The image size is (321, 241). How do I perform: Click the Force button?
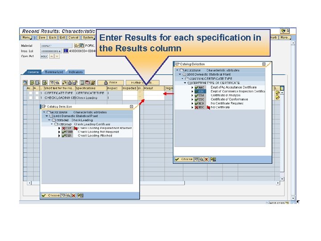(x=111, y=83)
